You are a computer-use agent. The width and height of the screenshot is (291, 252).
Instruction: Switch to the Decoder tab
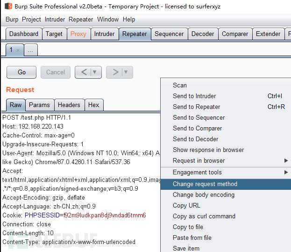(x=203, y=34)
